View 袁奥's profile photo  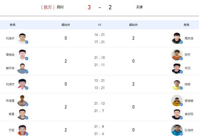(x=22, y=114)
